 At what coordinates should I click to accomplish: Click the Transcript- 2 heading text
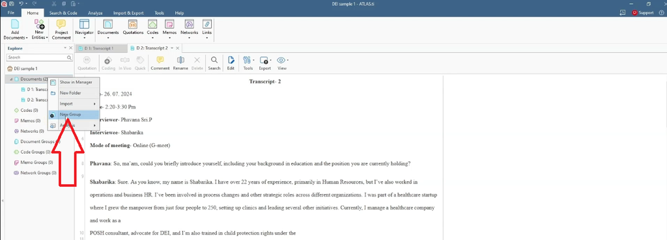coord(265,81)
